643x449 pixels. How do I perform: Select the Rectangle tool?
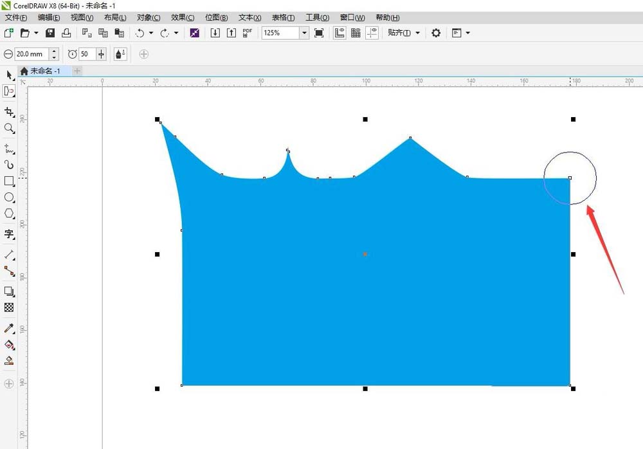9,181
